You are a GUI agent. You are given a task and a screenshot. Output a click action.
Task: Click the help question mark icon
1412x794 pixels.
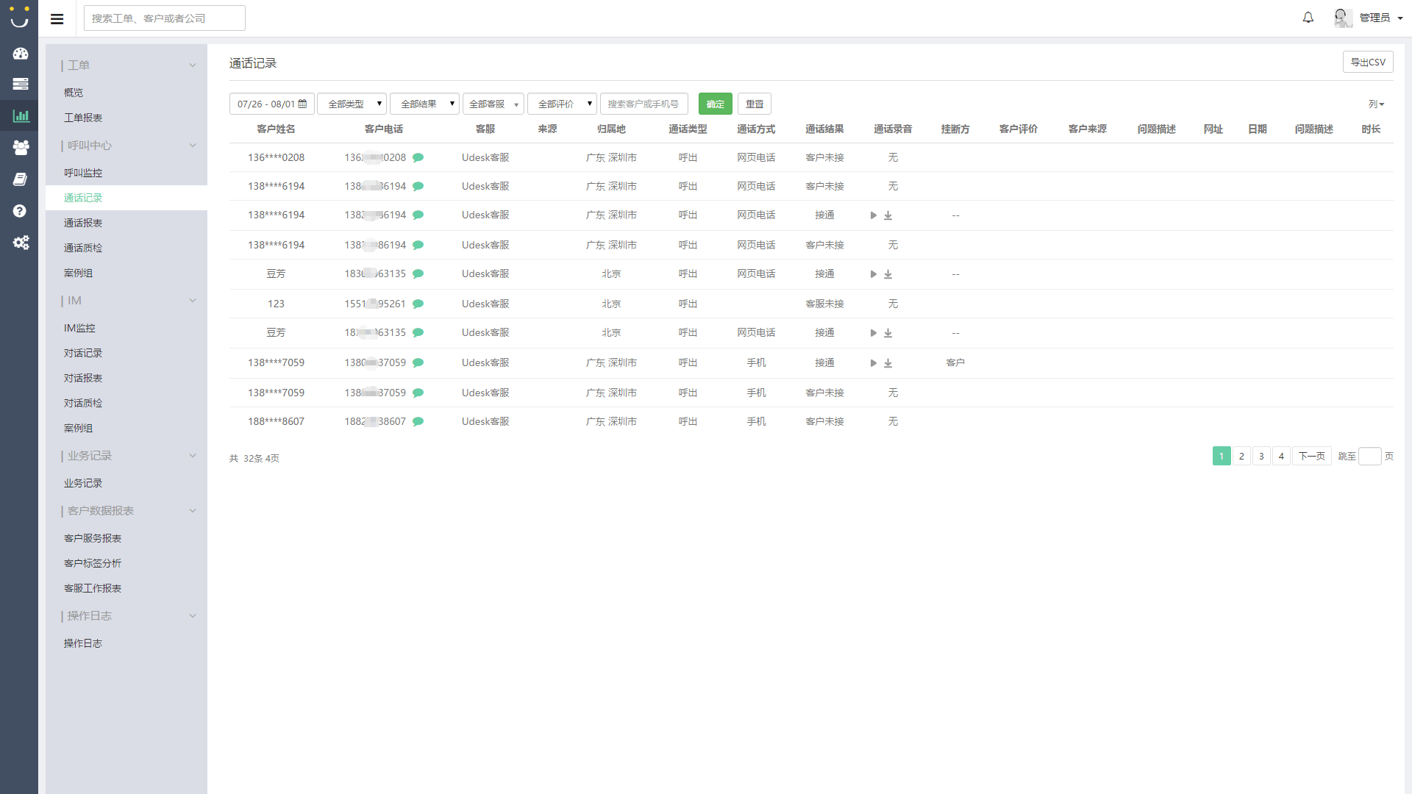pos(21,211)
